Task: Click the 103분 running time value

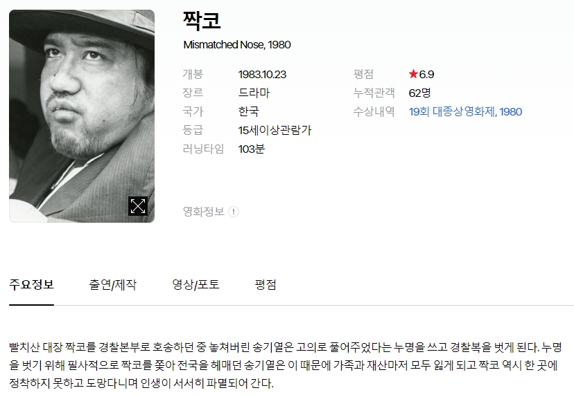Action: pos(252,149)
